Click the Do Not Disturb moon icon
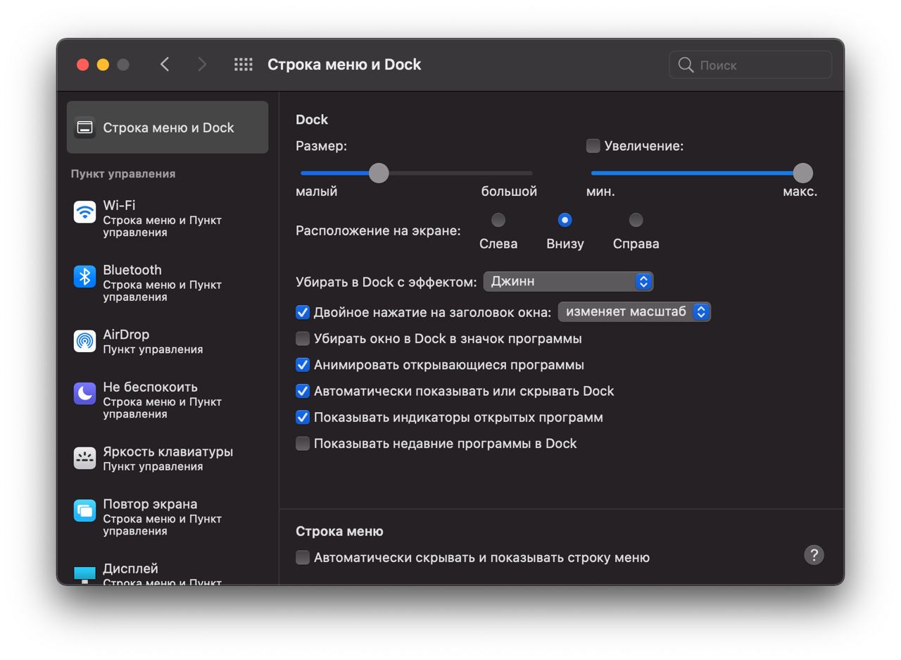Image resolution: width=901 pixels, height=660 pixels. click(84, 394)
